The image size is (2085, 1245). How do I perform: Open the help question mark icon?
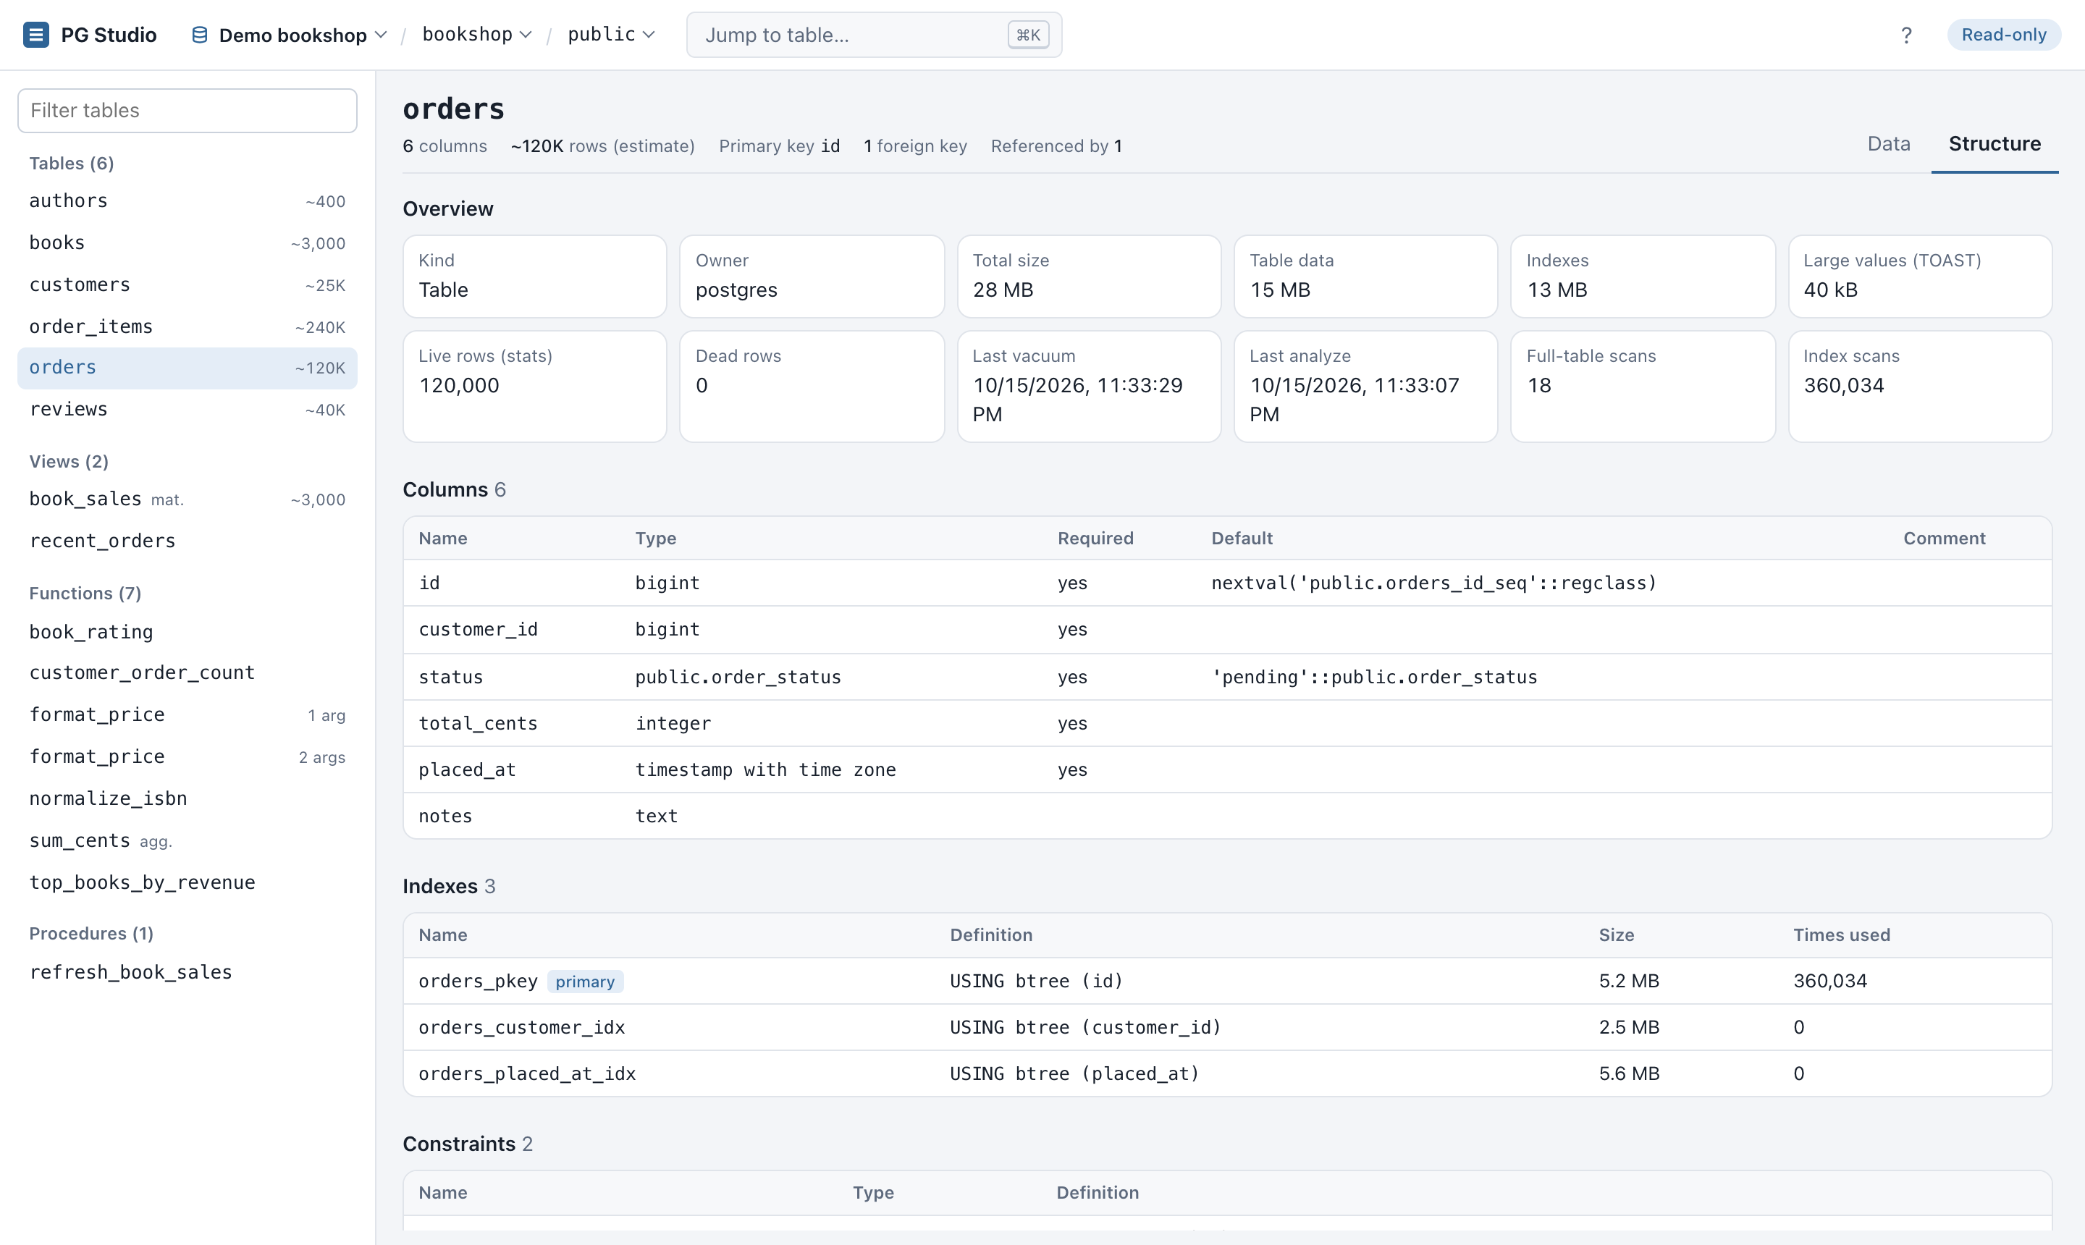tap(1905, 35)
